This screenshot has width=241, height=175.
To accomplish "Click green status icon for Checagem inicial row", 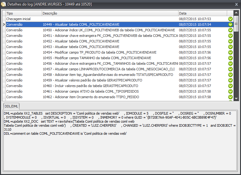I will 230,19.
